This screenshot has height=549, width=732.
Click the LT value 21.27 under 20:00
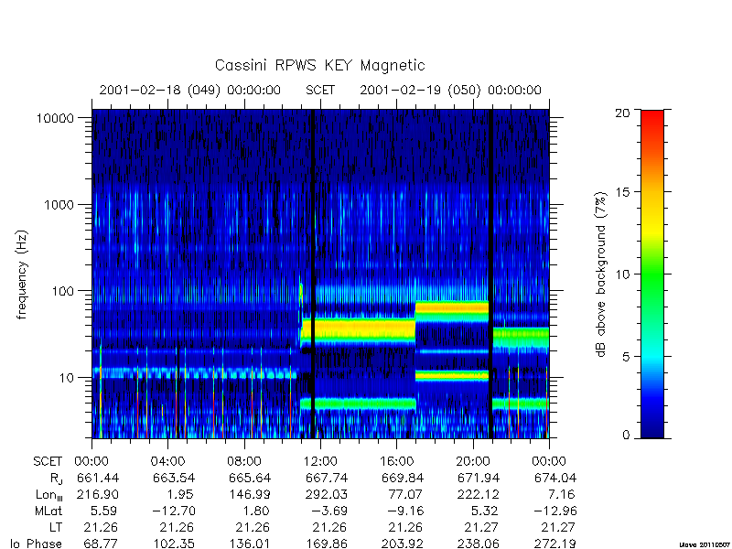pos(482,528)
